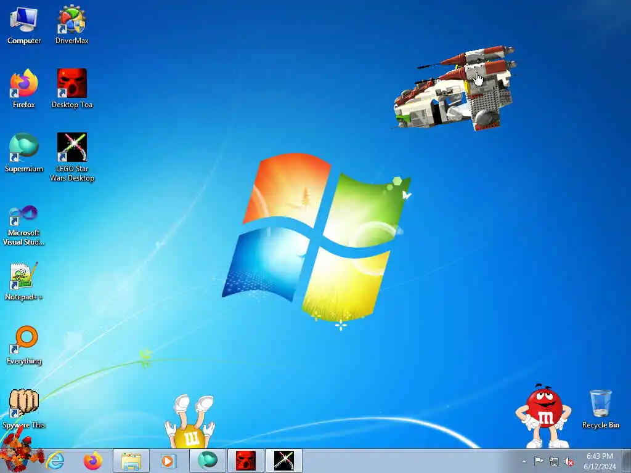This screenshot has height=473, width=631.
Task: Switch to Supermium in the taskbar
Action: coord(207,461)
